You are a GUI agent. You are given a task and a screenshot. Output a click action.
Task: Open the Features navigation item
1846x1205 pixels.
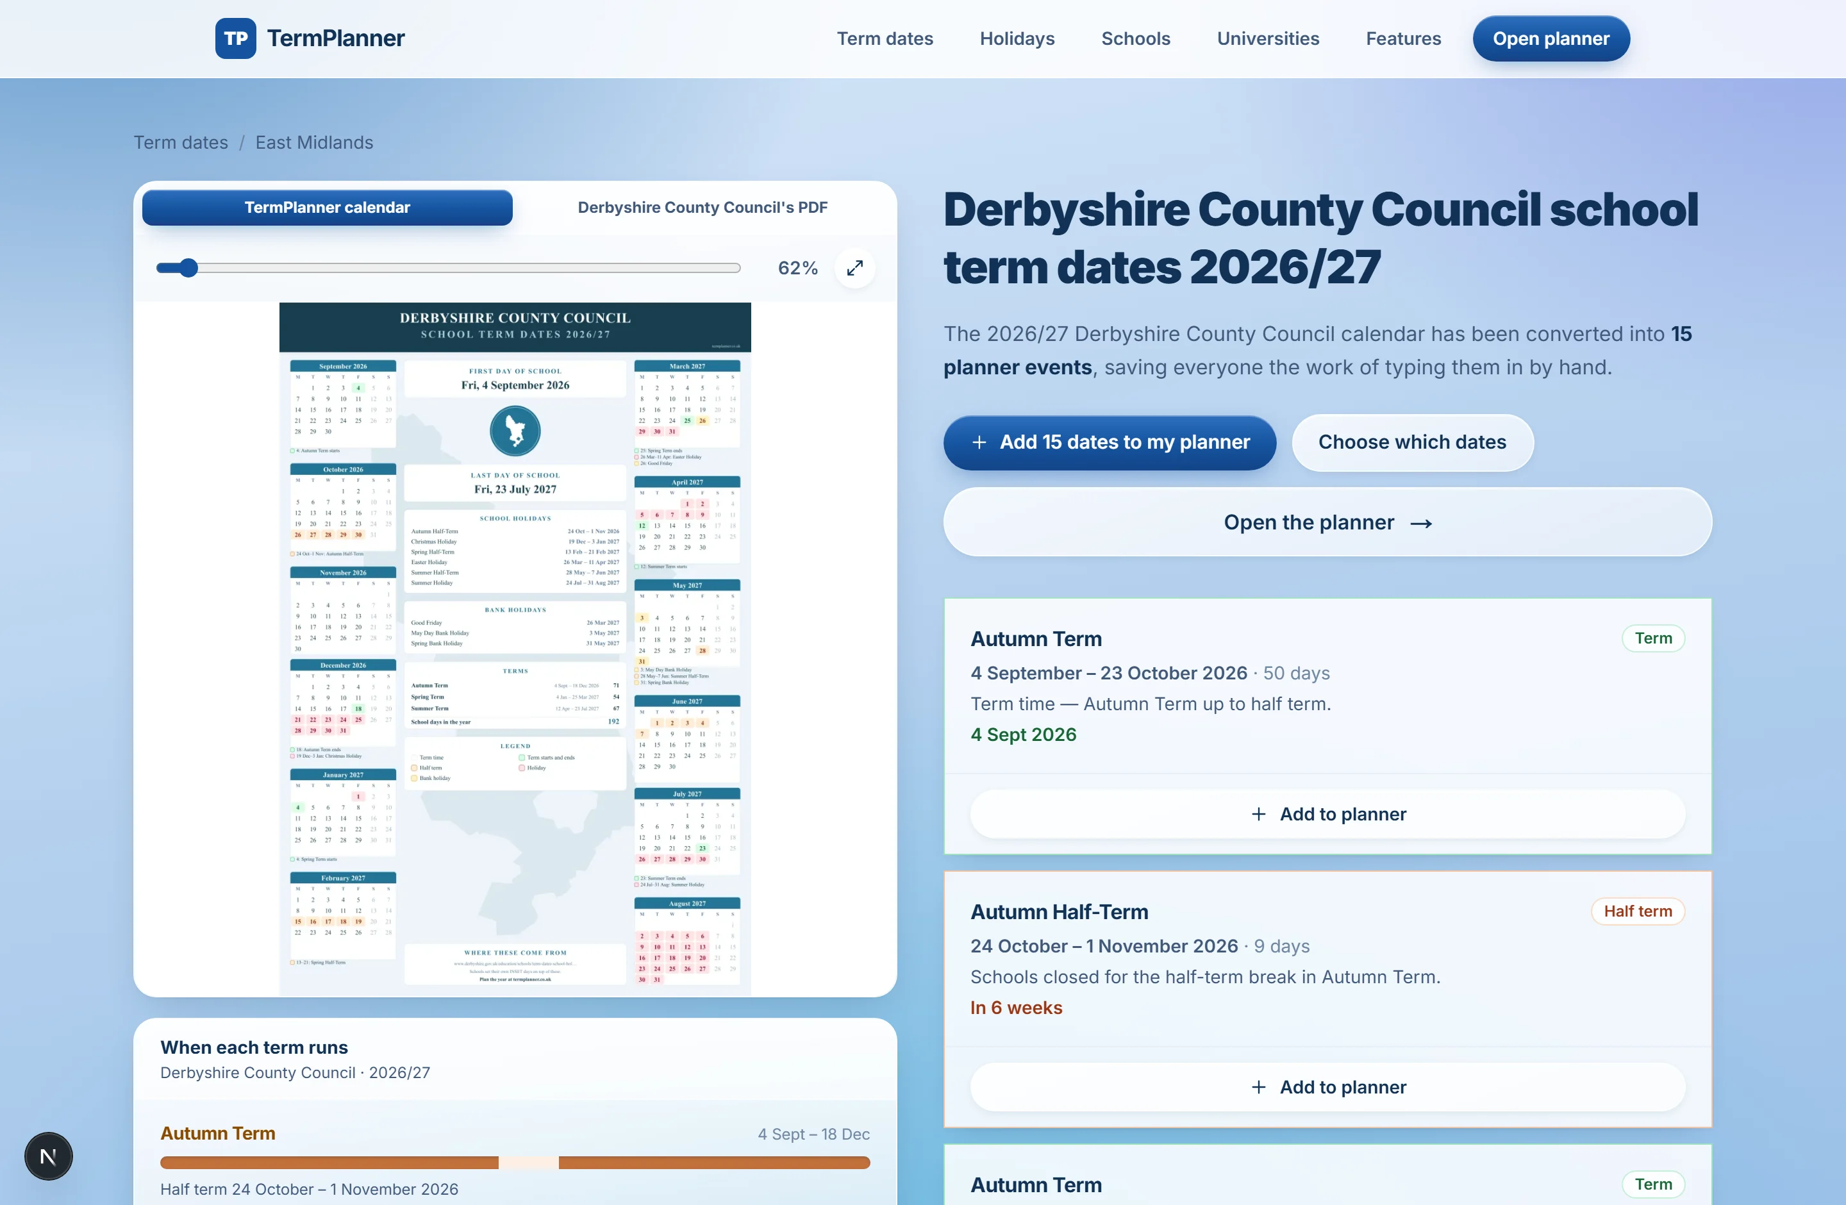(x=1403, y=38)
